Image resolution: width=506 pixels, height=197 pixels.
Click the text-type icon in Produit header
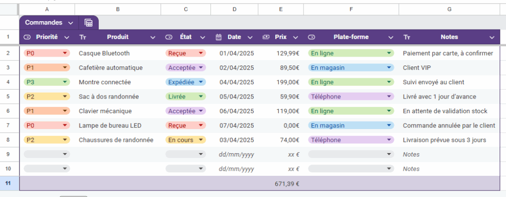pos(83,37)
